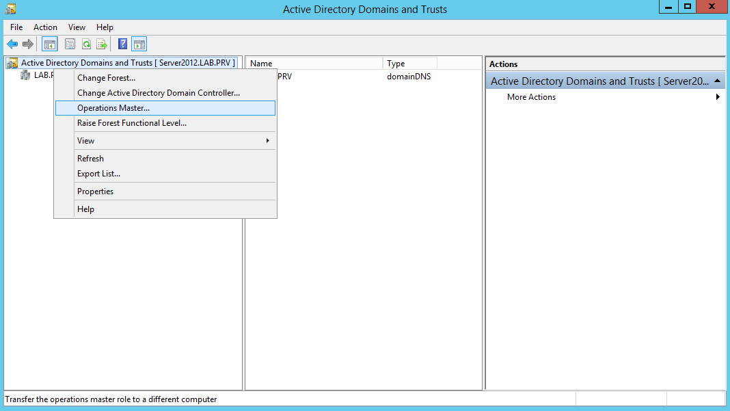The height and width of the screenshot is (411, 730).
Task: Expand the More Actions submenu arrow
Action: (718, 97)
